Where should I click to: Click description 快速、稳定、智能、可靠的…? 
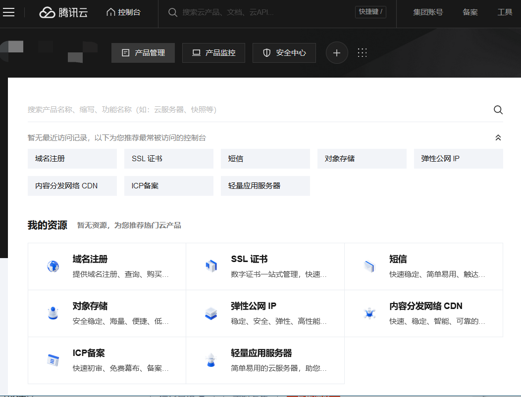(x=437, y=321)
